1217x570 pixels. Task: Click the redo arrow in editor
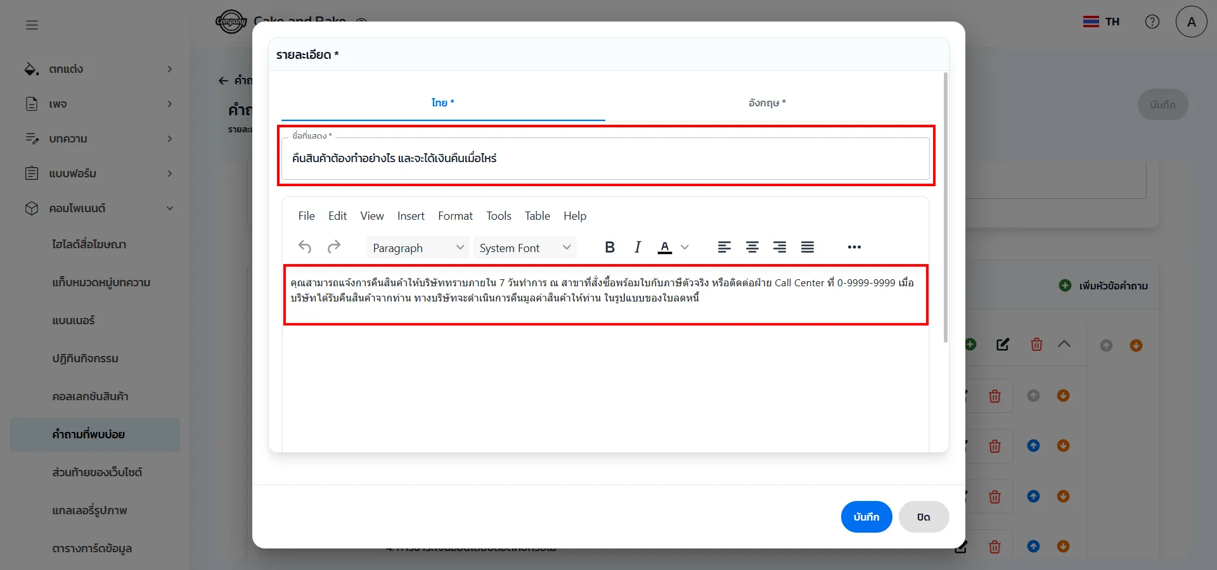(x=334, y=248)
